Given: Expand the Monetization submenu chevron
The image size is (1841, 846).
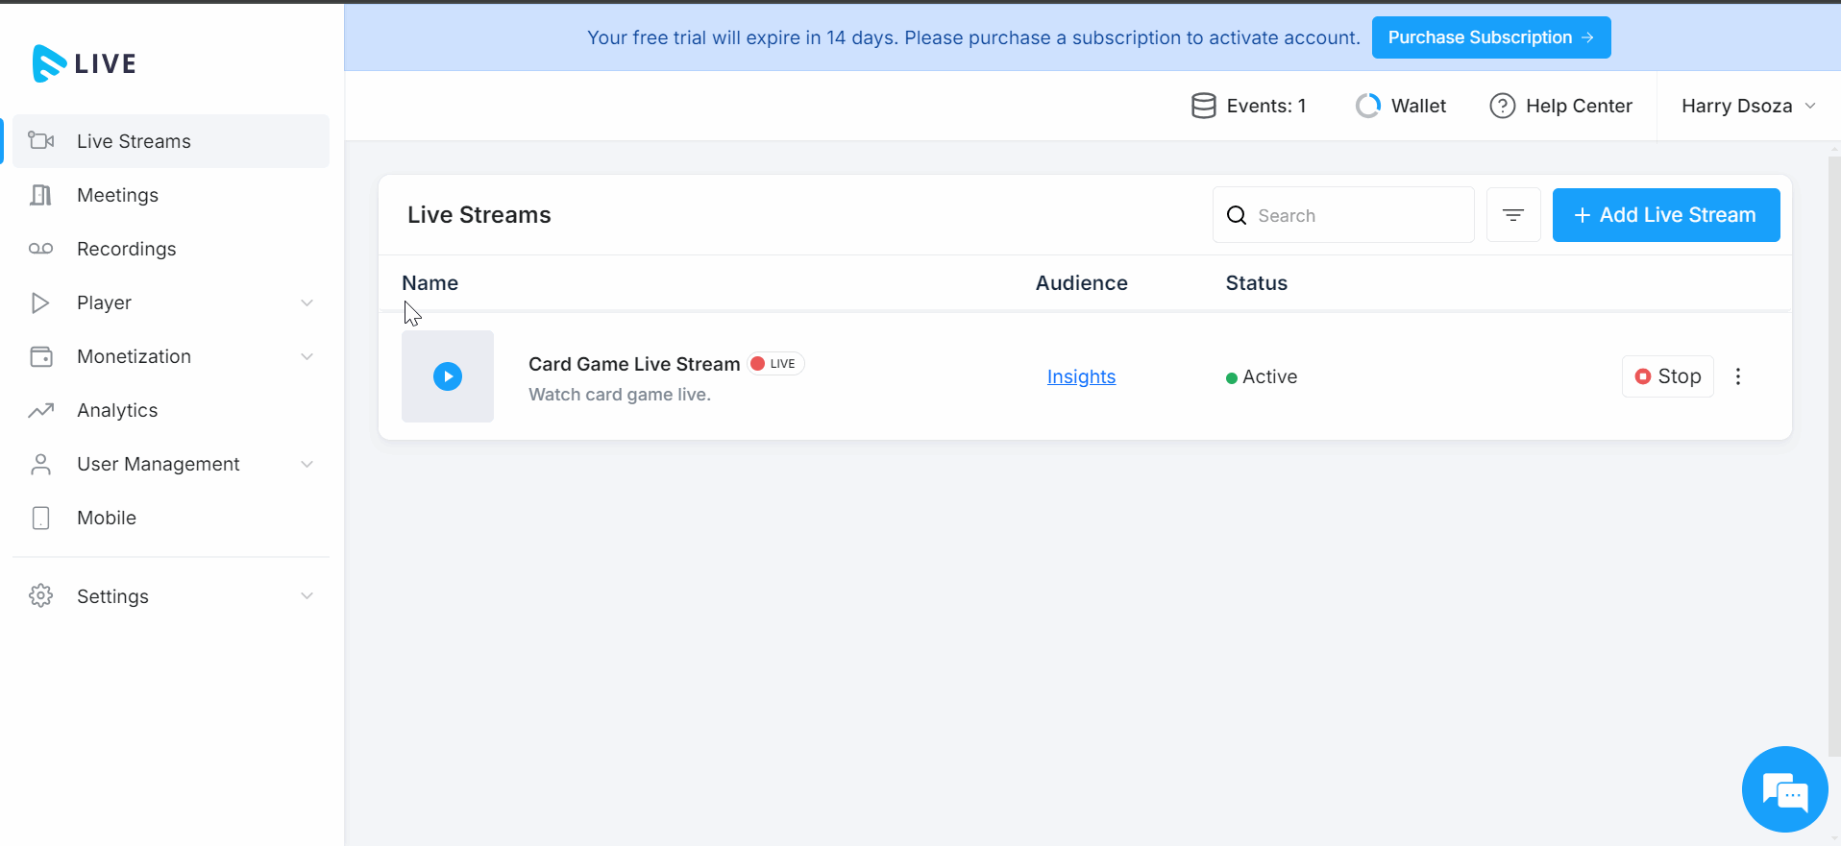Looking at the screenshot, I should [x=307, y=356].
